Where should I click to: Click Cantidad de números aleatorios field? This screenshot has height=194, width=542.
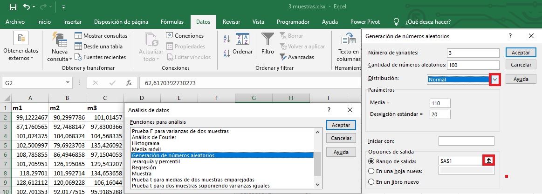(473, 65)
